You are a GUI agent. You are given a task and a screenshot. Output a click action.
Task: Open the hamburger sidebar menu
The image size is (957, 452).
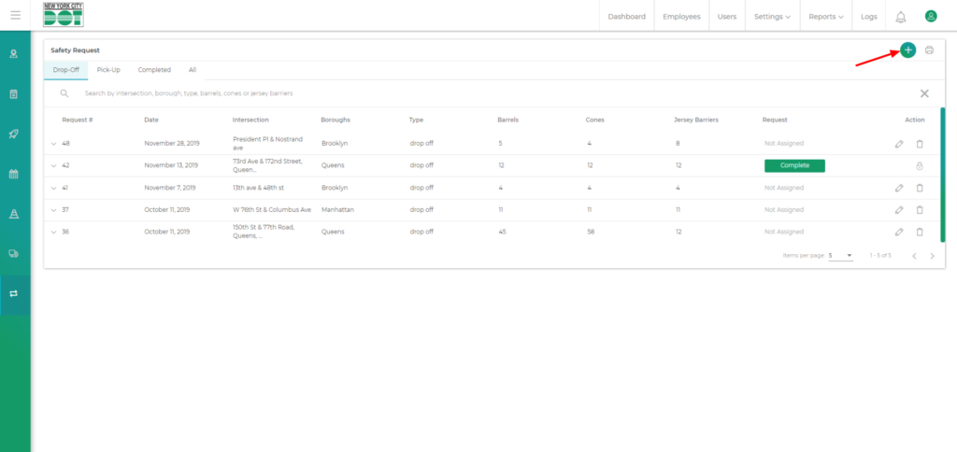(15, 16)
